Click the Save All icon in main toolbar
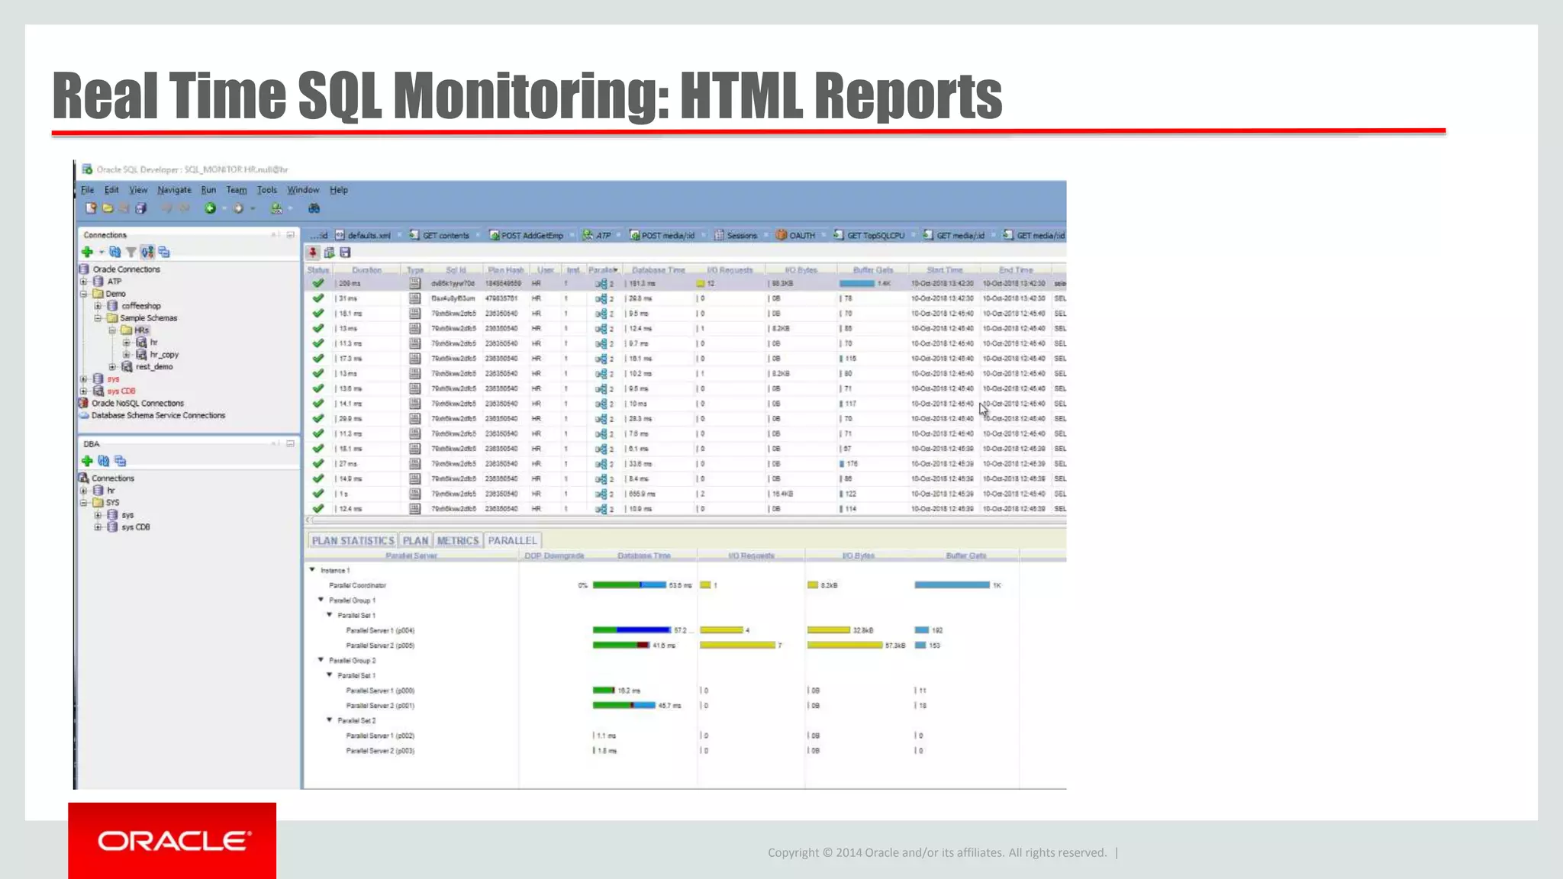The width and height of the screenshot is (1563, 879). [x=141, y=208]
